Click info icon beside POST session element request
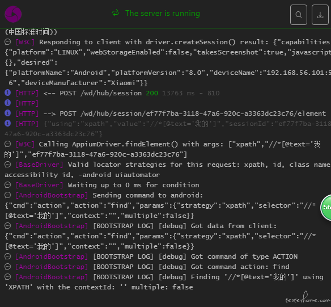Screen dimensions: 331x307 pos(8,113)
